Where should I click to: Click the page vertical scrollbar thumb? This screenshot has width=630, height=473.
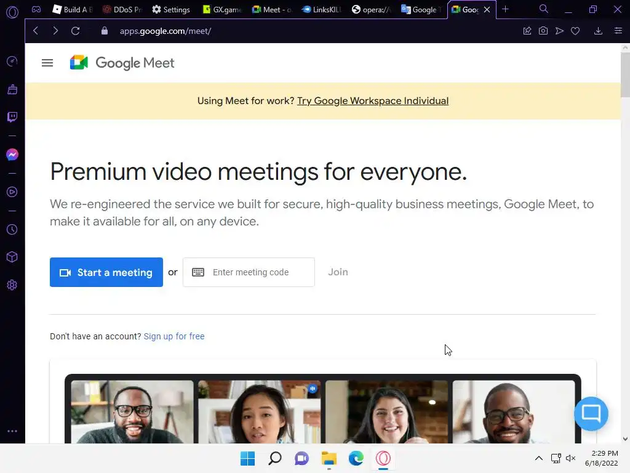tap(625, 75)
